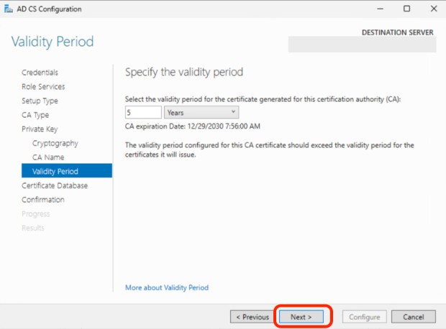The image size is (446, 329).
Task: Open the Certificate Database step
Action: pyautogui.click(x=55, y=185)
